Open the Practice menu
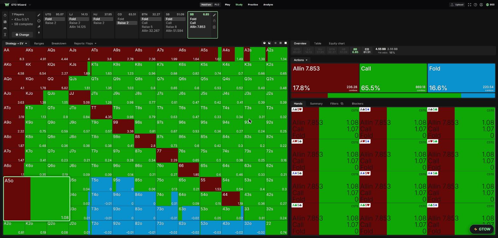This screenshot has width=498, height=238. 253,5
